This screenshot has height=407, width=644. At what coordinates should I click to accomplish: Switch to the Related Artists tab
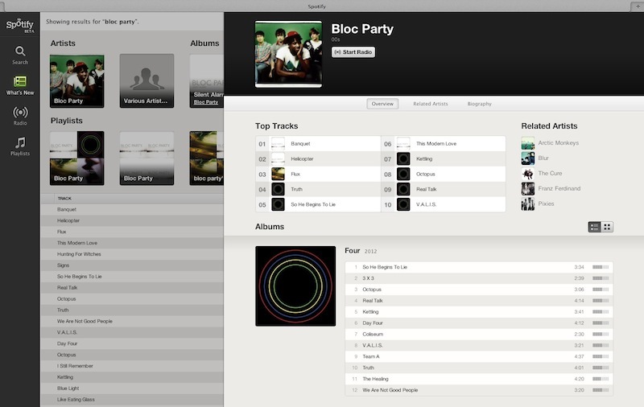point(431,104)
